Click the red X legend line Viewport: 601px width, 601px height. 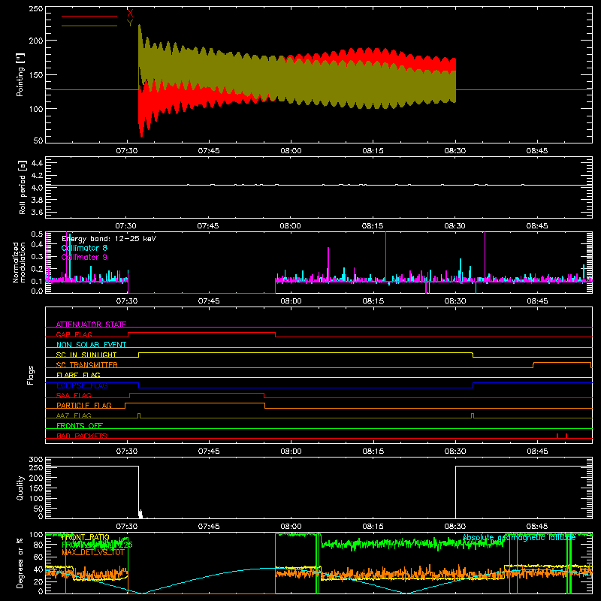pyautogui.click(x=89, y=16)
